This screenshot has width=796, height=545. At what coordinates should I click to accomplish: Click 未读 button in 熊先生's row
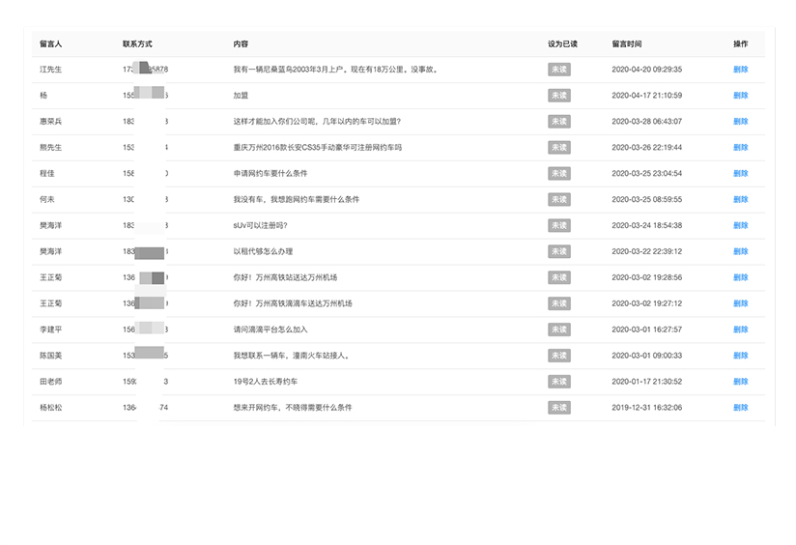[x=558, y=148]
